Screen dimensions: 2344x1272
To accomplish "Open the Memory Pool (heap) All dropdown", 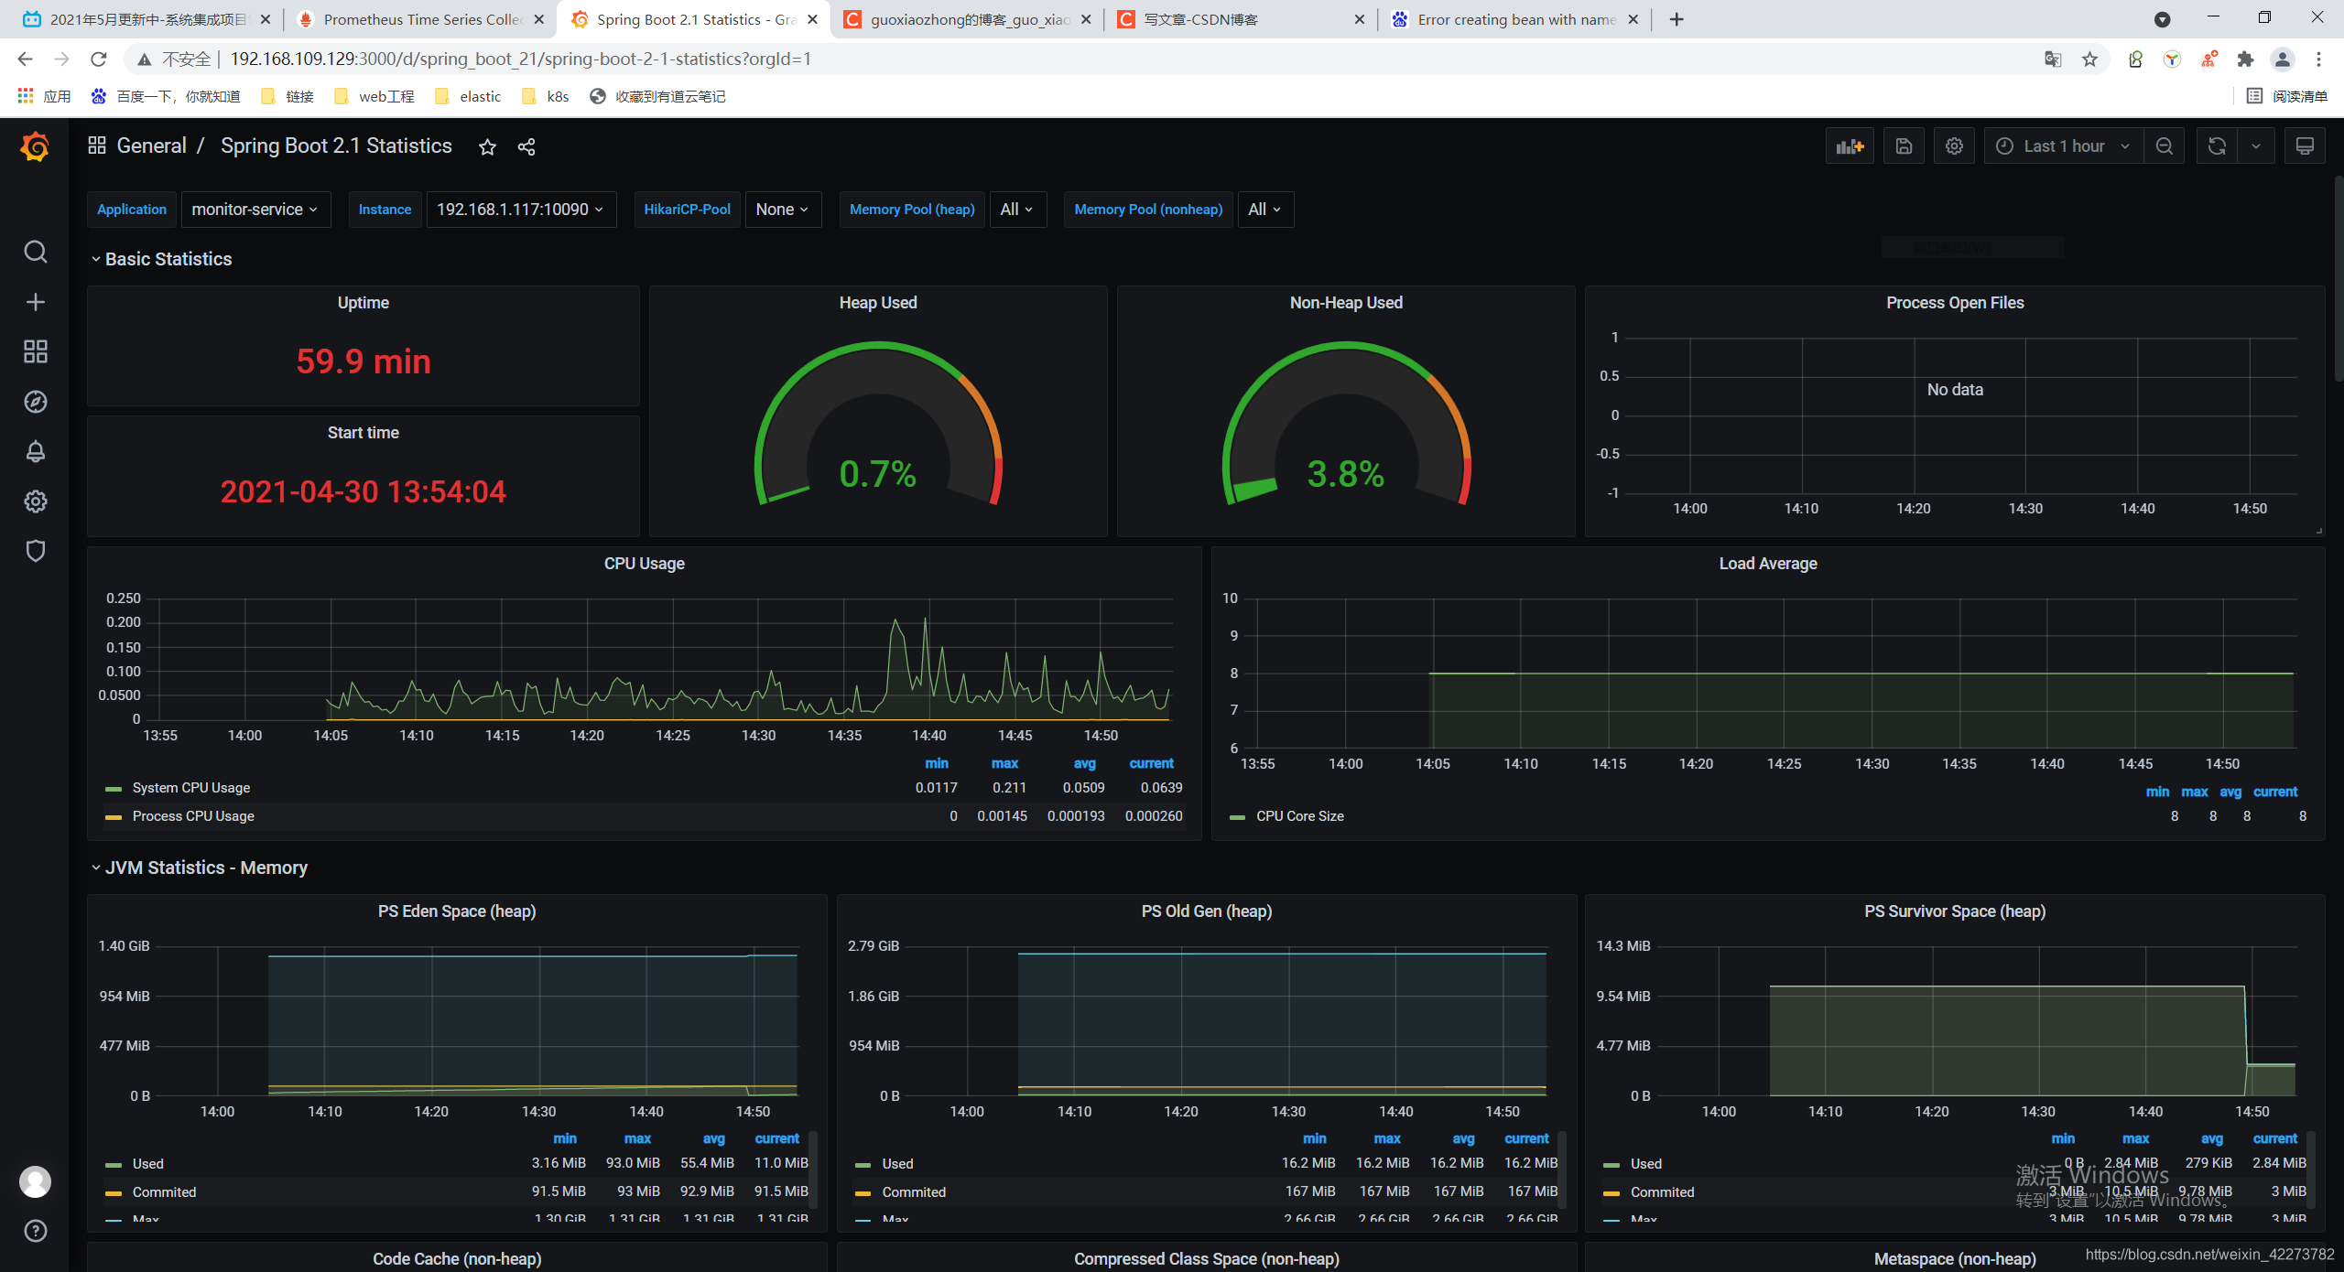I will (x=1017, y=210).
